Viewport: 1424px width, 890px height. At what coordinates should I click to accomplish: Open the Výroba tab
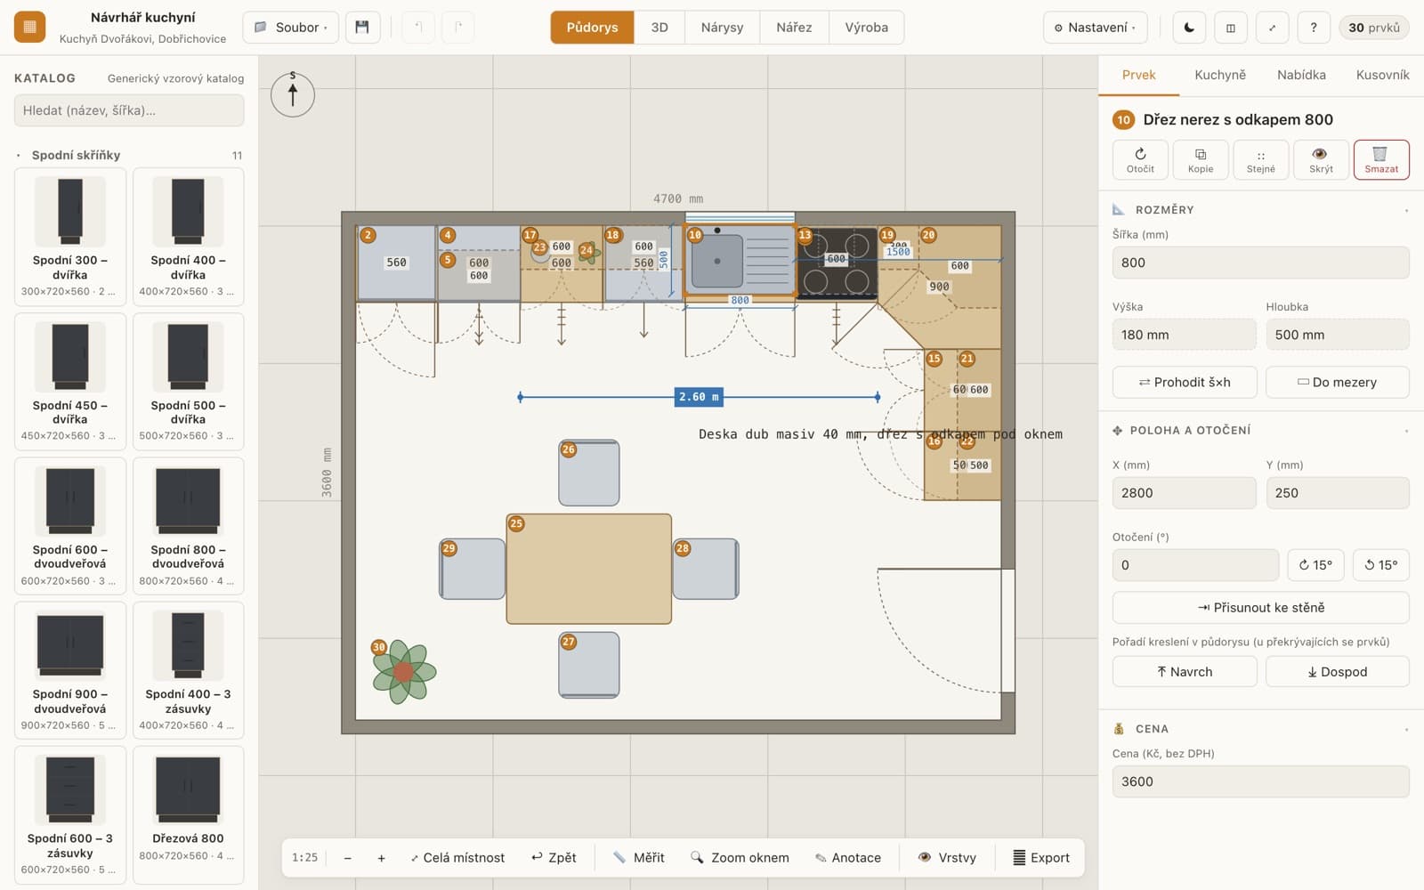[x=866, y=28]
